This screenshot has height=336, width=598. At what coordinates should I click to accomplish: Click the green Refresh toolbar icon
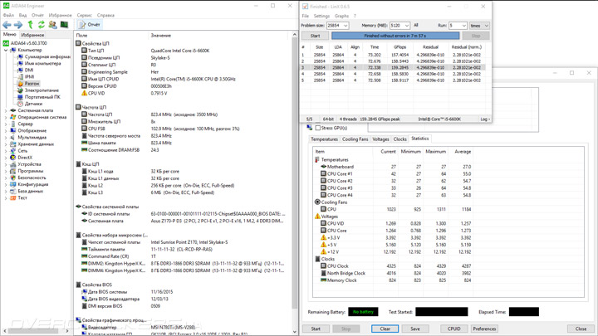coord(41,25)
